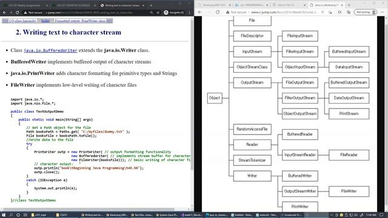Image resolution: width=388 pixels, height=218 pixels.
Task: Open the Windows Start menu
Action: 3,215
